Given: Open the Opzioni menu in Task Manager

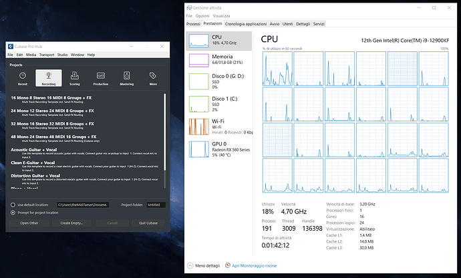Looking at the screenshot, I should pos(202,16).
